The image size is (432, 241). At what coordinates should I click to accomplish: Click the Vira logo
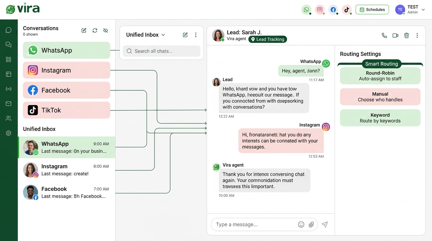23,9
